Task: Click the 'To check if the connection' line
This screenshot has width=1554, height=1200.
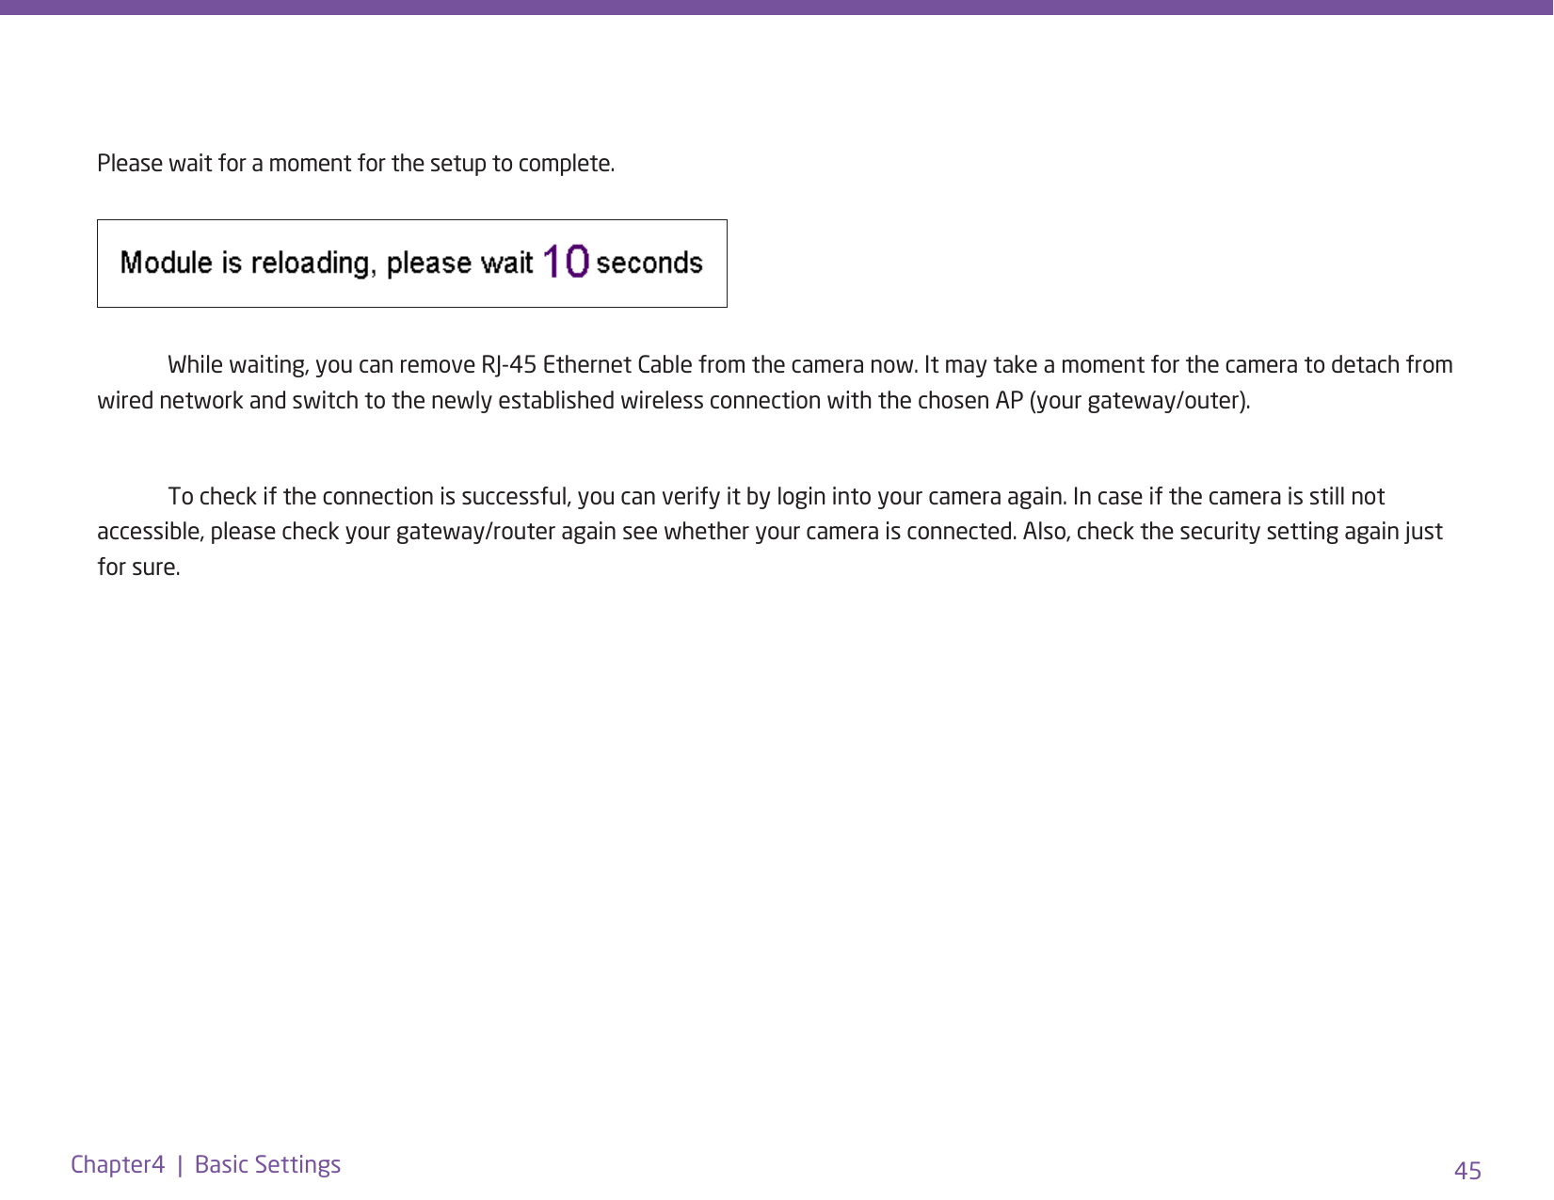Action: pyautogui.click(x=777, y=497)
